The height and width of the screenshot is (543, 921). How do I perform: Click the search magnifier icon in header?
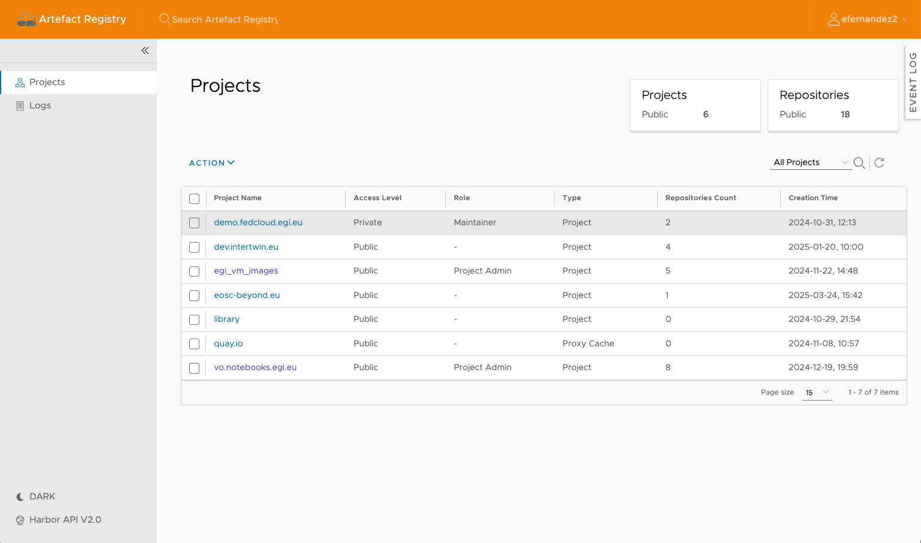[165, 19]
